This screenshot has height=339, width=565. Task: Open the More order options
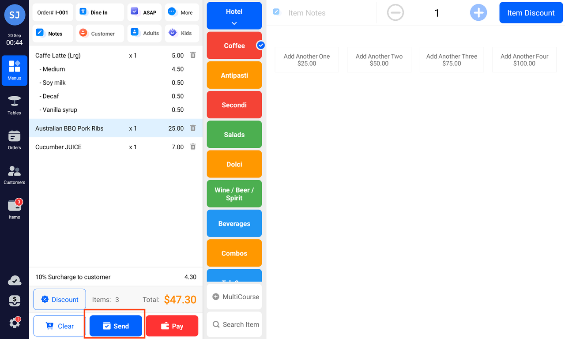click(182, 12)
